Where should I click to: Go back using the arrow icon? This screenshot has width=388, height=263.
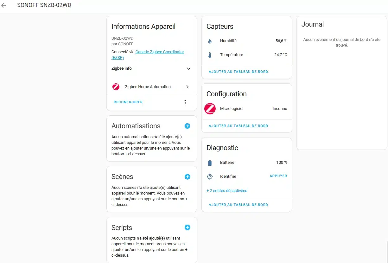pos(3,5)
